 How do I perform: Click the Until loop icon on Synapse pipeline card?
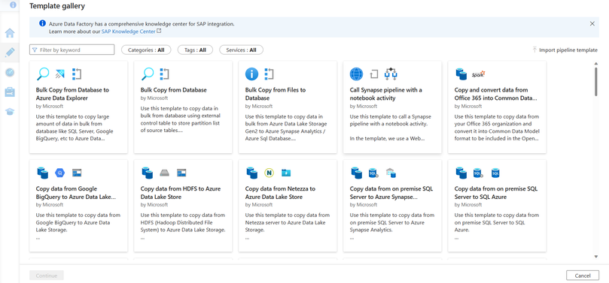(373, 74)
